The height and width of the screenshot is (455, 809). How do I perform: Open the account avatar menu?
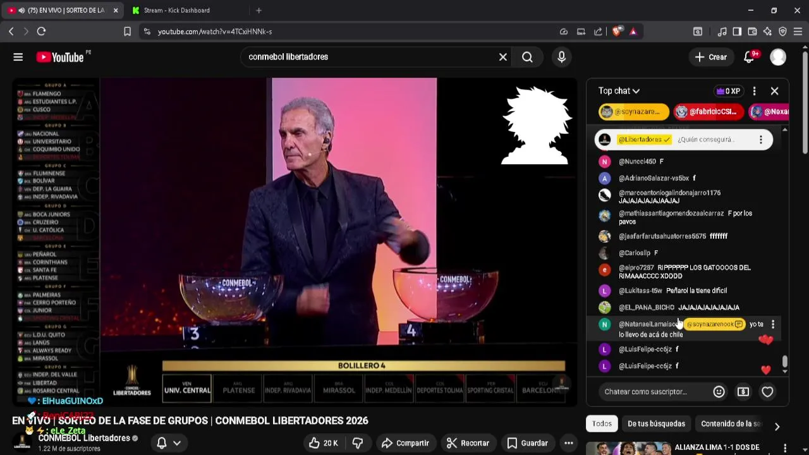pyautogui.click(x=778, y=57)
